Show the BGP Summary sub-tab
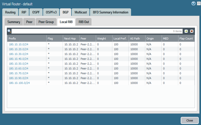 (x=14, y=22)
